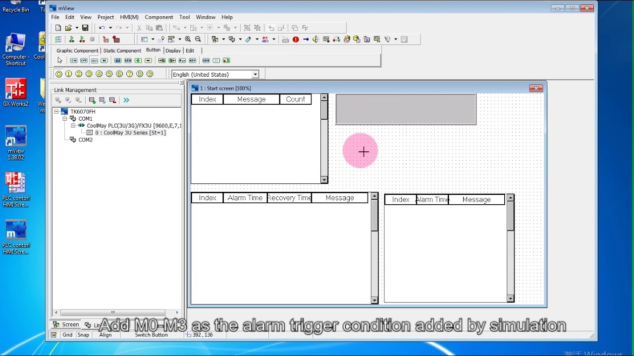The image size is (634, 356).
Task: Switch to Static Component tab
Action: pos(122,50)
